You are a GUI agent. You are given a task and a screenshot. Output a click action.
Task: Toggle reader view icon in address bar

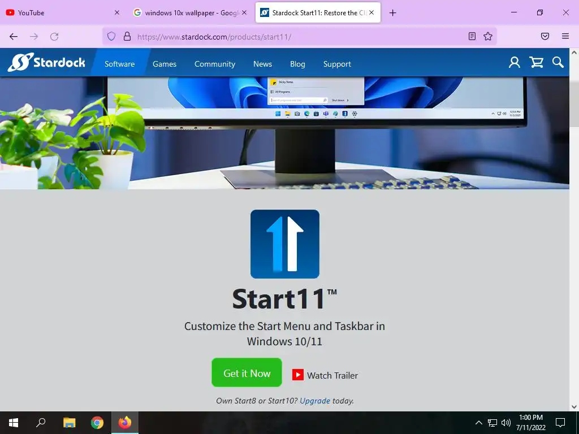[472, 36]
